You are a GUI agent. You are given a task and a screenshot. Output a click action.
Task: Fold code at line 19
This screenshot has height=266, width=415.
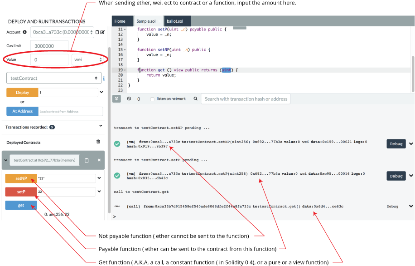coord(125,70)
